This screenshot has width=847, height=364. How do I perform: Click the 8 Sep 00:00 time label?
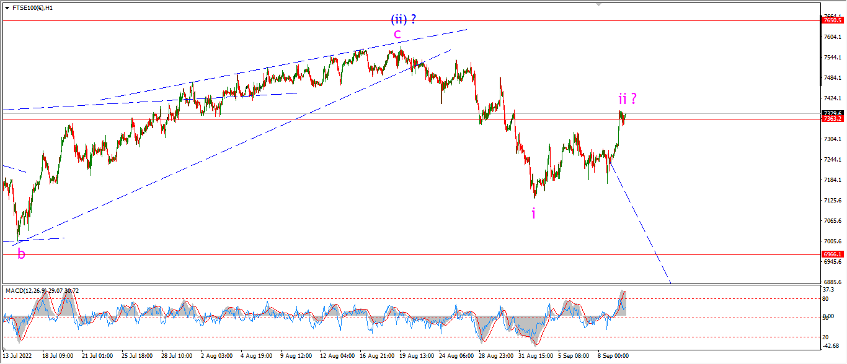[613, 356]
